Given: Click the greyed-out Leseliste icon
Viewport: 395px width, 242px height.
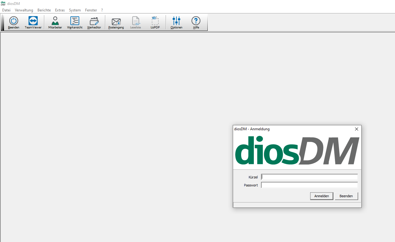Looking at the screenshot, I should click(x=136, y=21).
